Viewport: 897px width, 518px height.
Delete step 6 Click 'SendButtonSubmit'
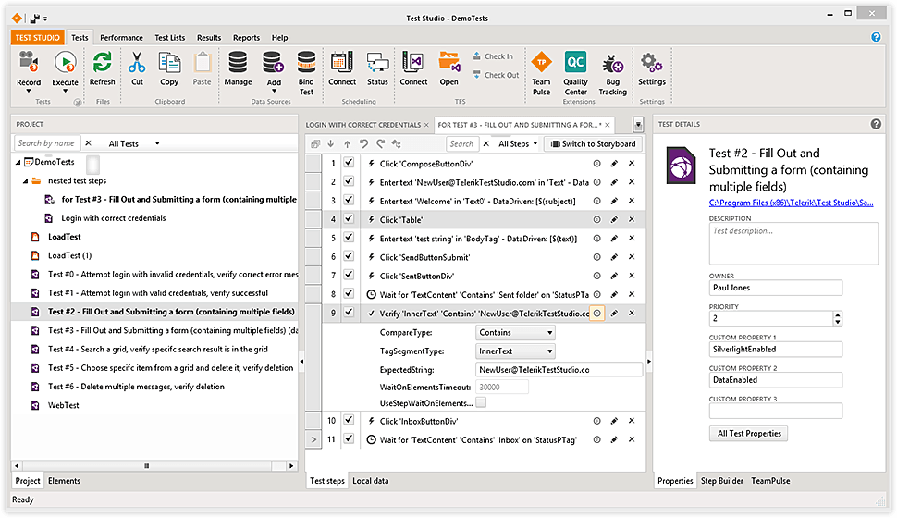coord(632,257)
